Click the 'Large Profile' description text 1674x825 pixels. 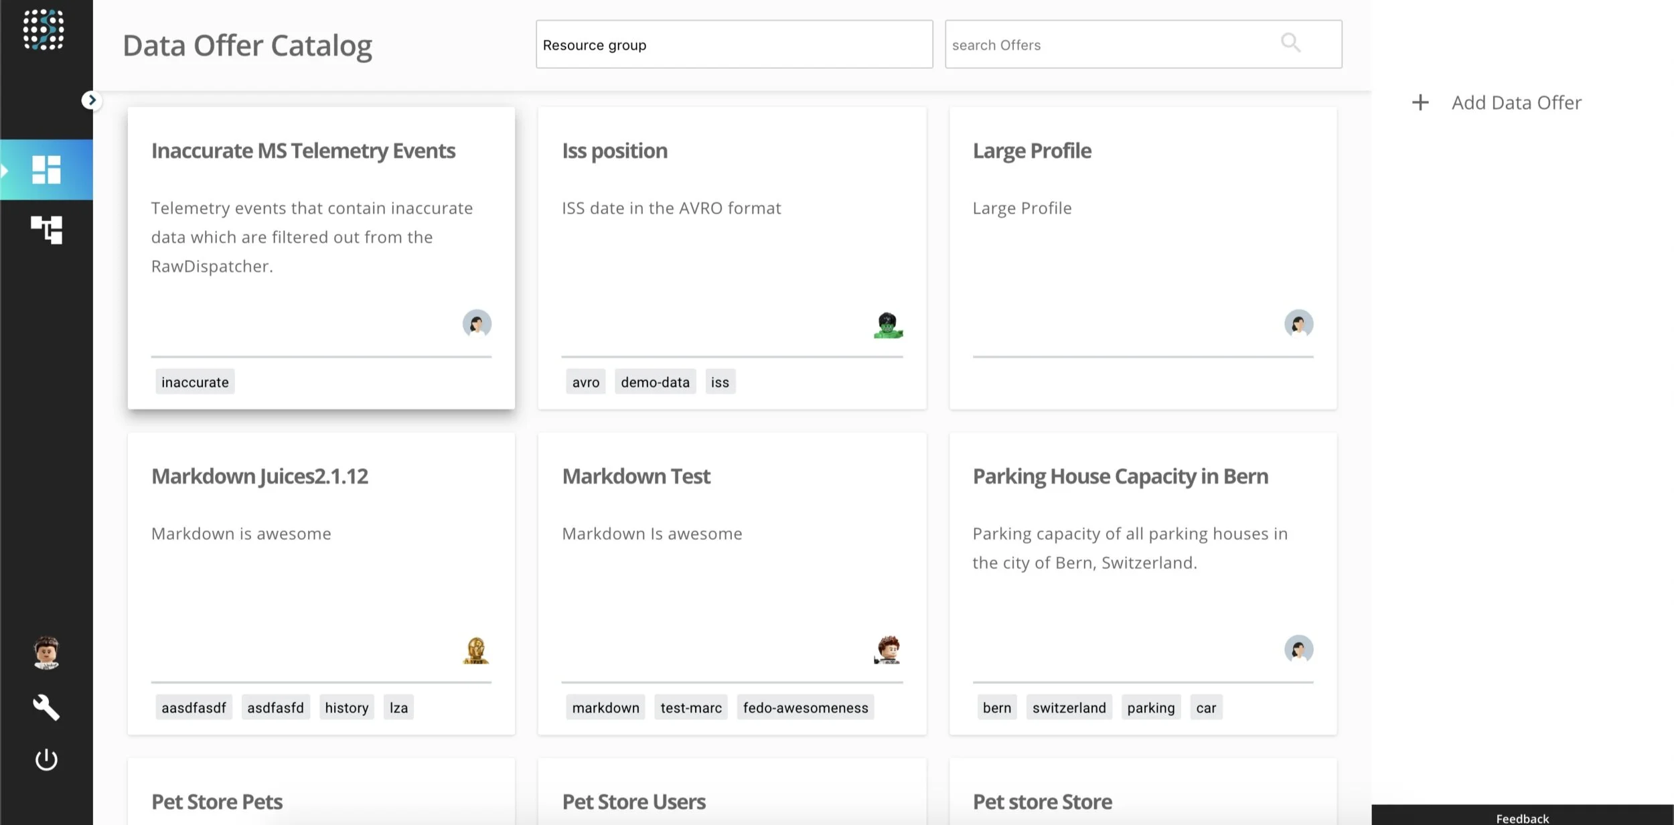pyautogui.click(x=1022, y=208)
